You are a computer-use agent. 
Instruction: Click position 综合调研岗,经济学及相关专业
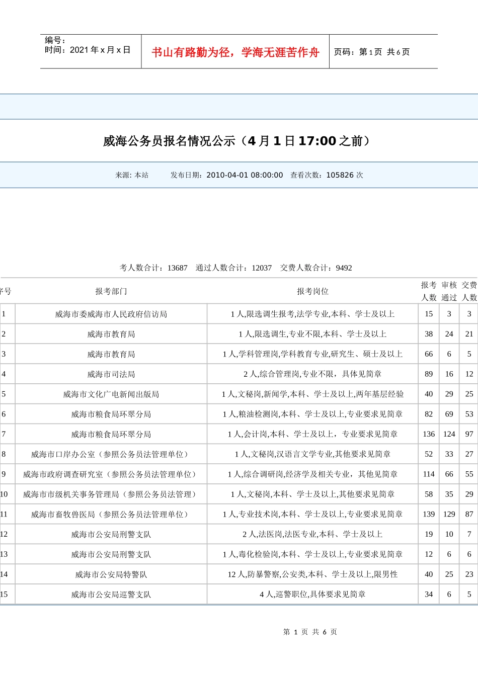(x=312, y=474)
